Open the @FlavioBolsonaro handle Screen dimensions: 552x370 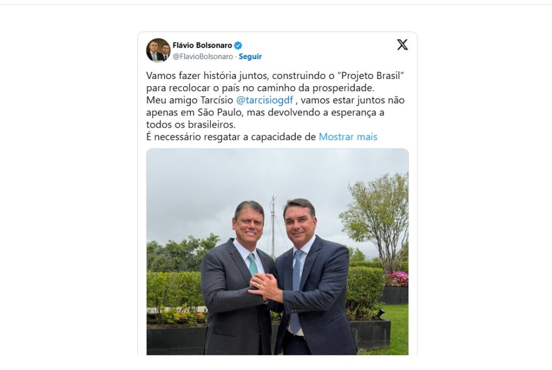(203, 56)
